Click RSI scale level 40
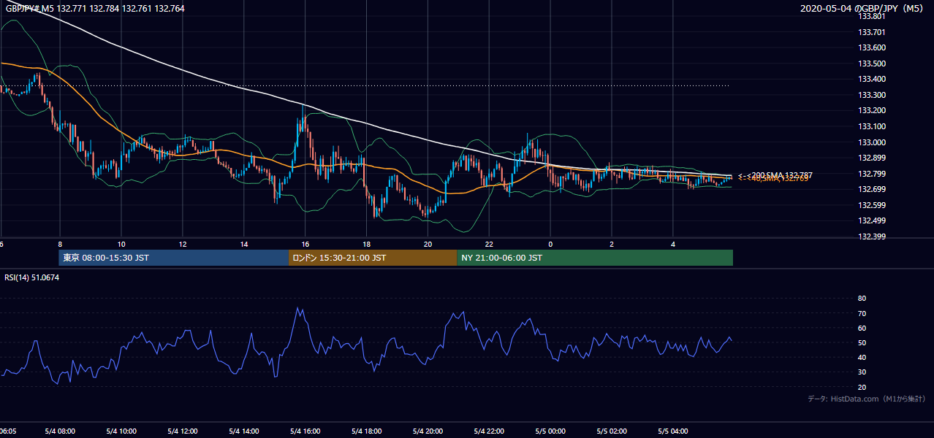 [x=862, y=357]
